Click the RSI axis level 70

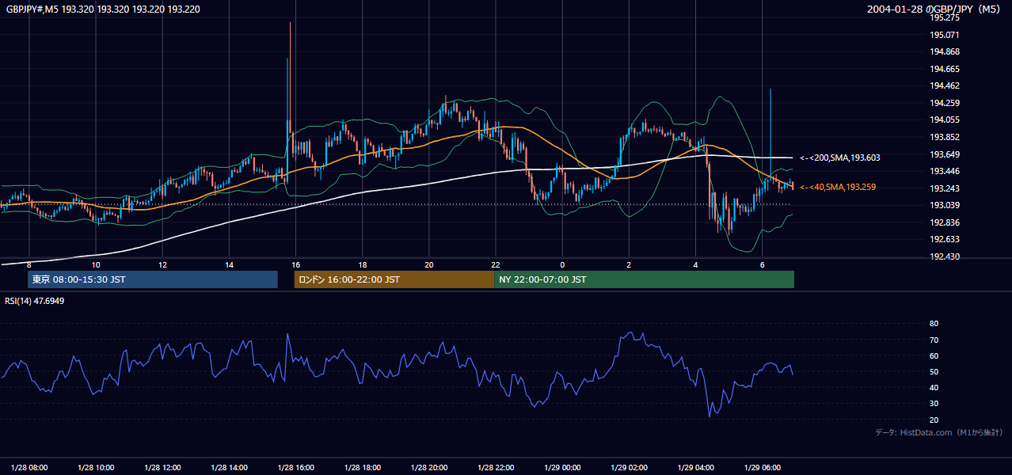click(934, 340)
